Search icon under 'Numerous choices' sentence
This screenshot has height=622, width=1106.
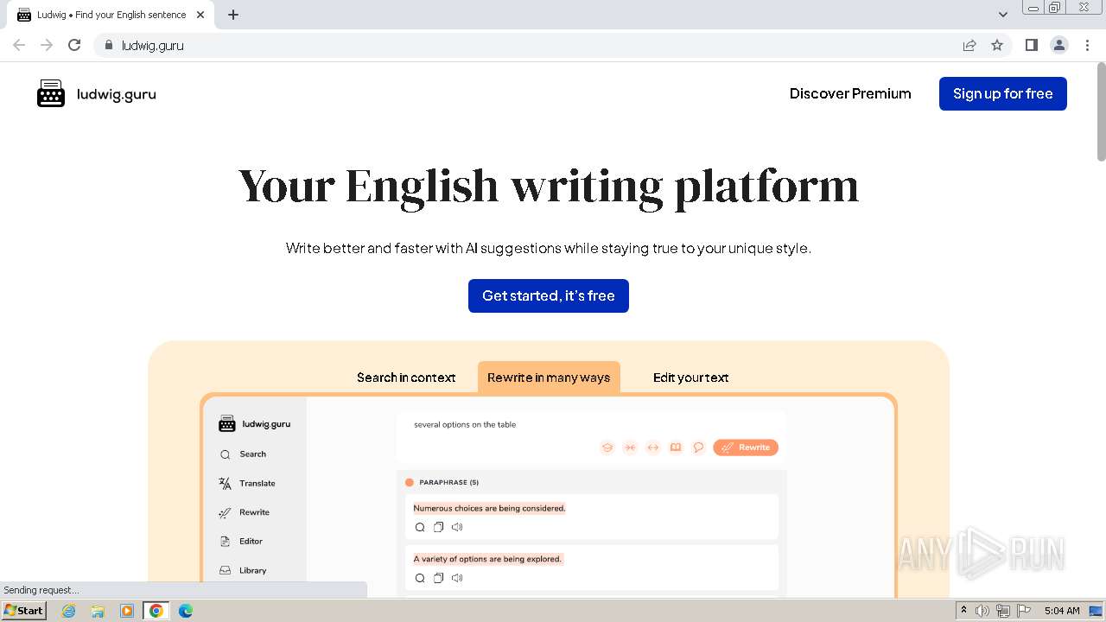point(420,527)
